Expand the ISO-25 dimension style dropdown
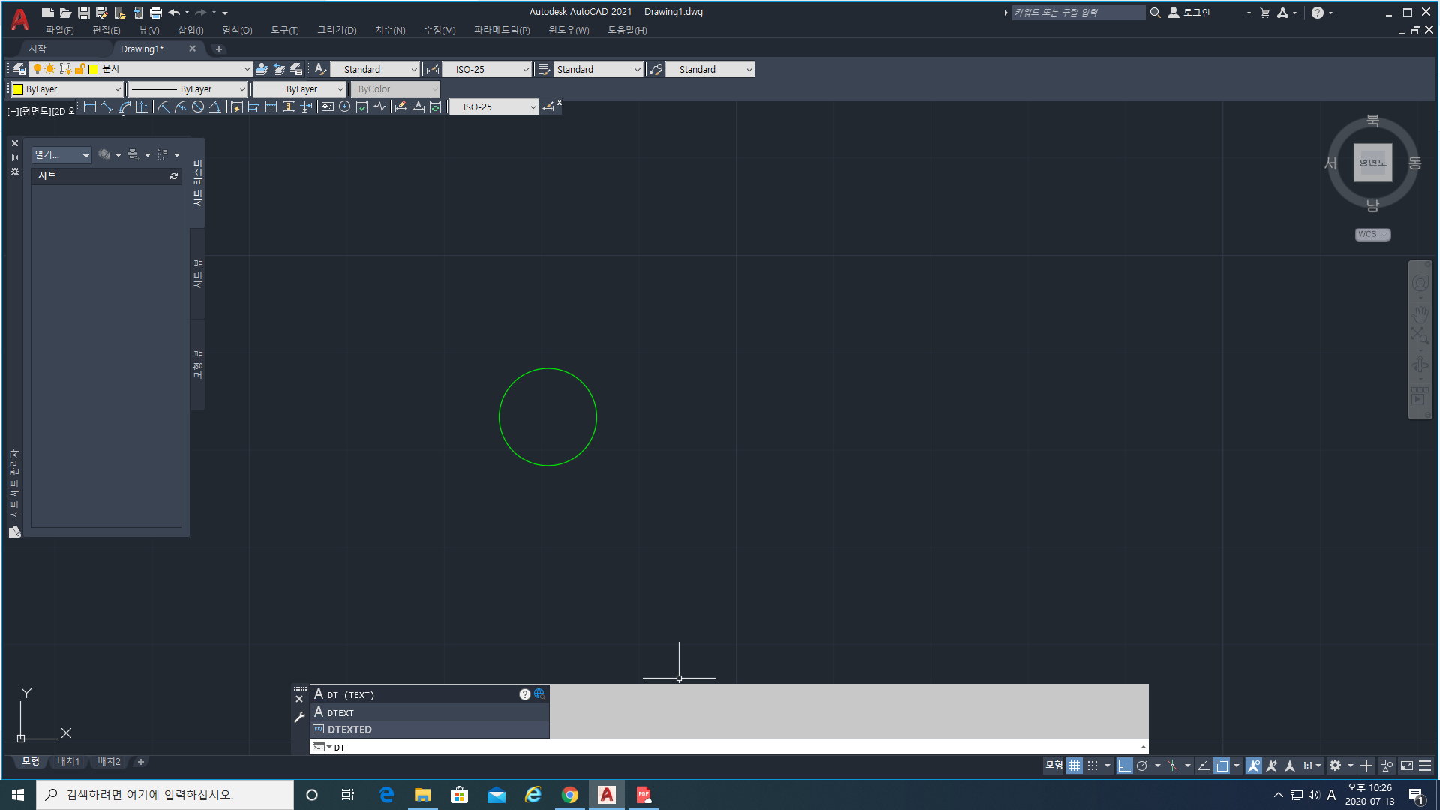This screenshot has height=810, width=1440. (x=526, y=69)
